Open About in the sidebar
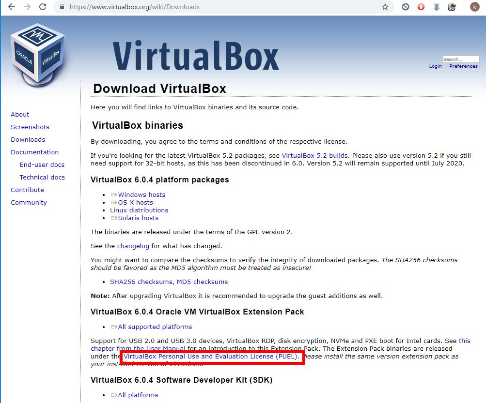Screen dimensions: 486x403 [x=20, y=115]
